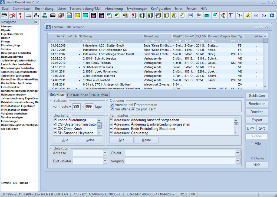Click the envelope mail toolbar icon
Viewport: 277px width, 197px height.
tap(256, 15)
